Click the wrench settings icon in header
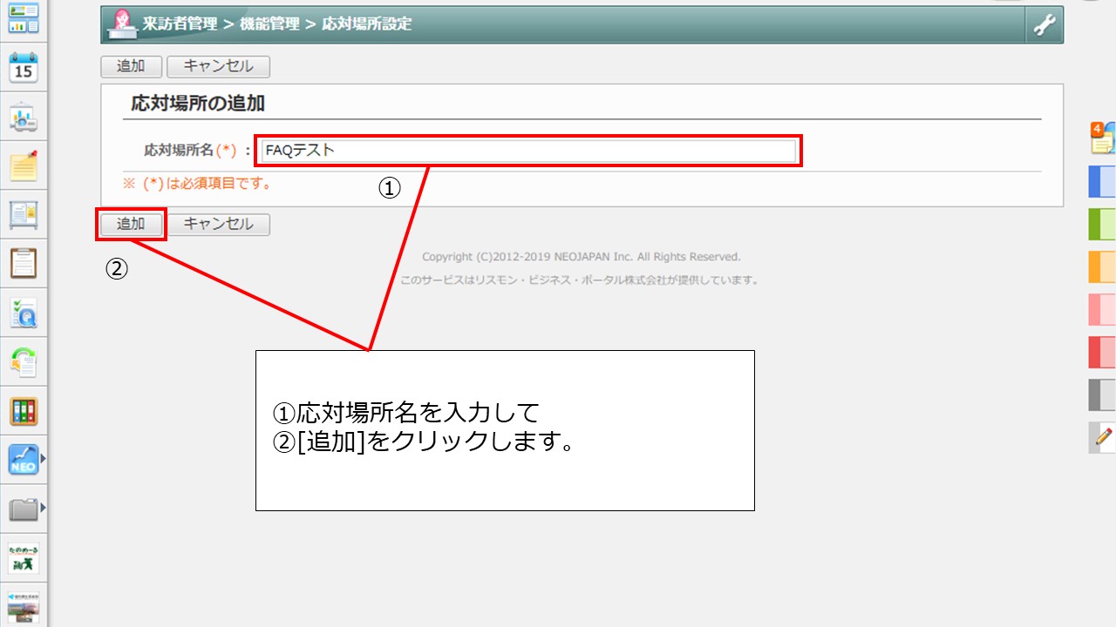 point(1044,25)
